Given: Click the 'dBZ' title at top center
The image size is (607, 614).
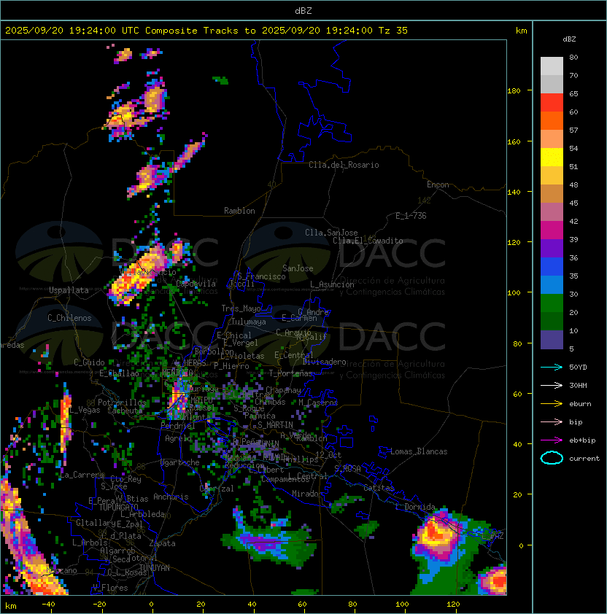Looking at the screenshot, I should [x=303, y=10].
